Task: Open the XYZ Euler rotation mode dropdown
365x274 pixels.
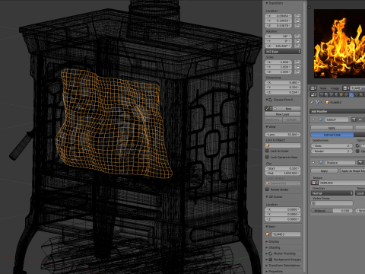Action: (x=283, y=52)
